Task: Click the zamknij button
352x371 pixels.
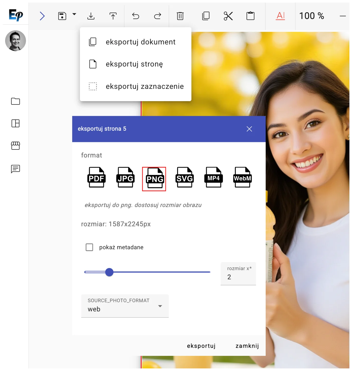Action: click(x=247, y=346)
